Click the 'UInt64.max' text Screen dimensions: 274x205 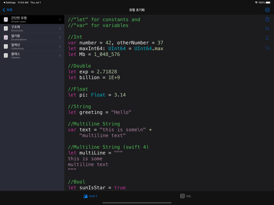pyautogui.click(x=149, y=48)
